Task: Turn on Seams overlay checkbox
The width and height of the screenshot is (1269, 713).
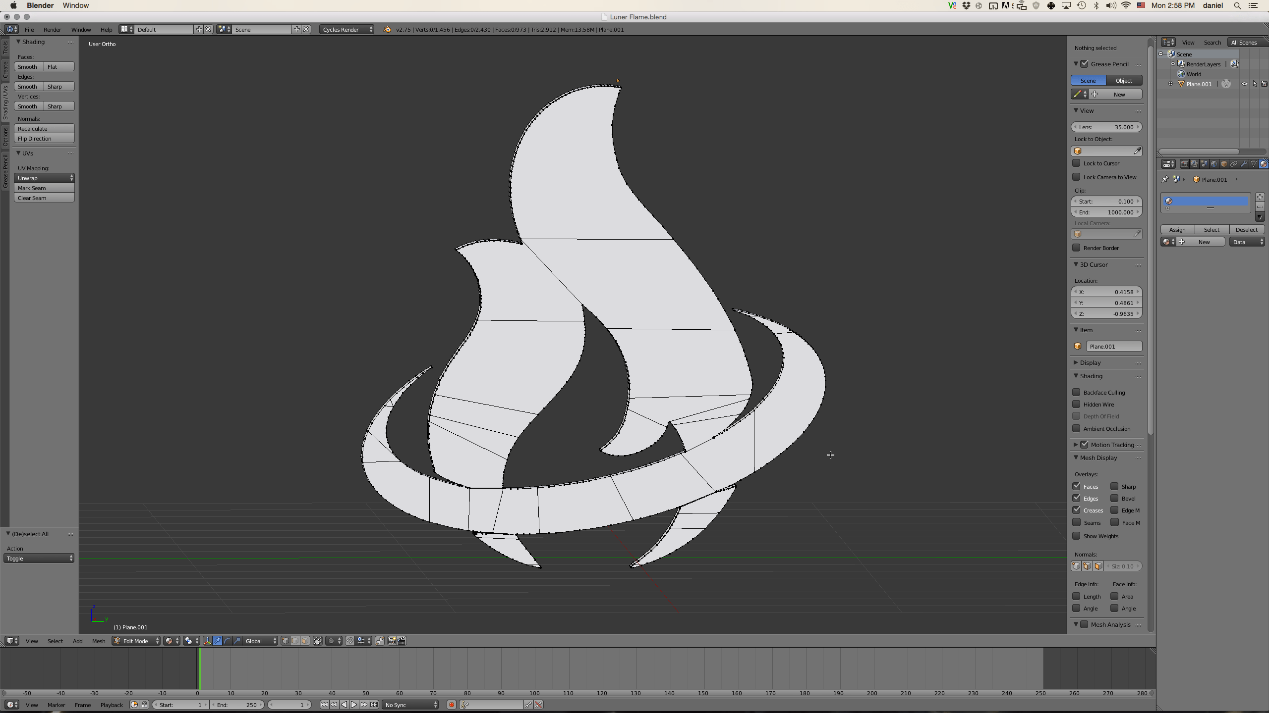Action: [x=1076, y=522]
